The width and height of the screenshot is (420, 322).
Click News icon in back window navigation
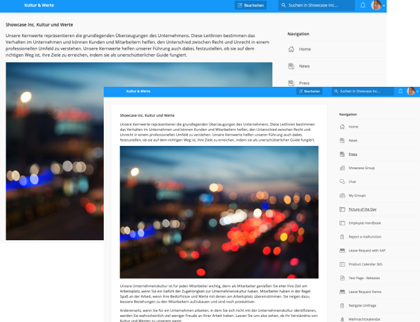pos(291,66)
